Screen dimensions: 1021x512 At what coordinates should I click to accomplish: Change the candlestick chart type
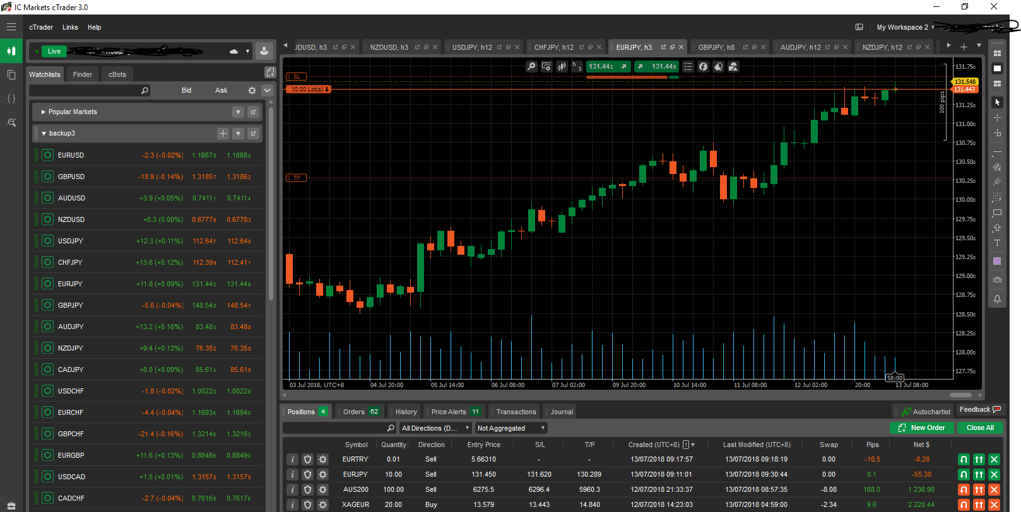pos(562,66)
